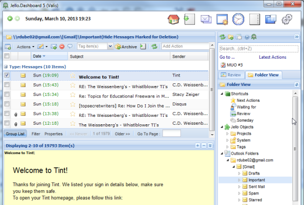Click the folder arrow icon in right panel toolbar
The image size is (304, 205).
pos(231,37)
